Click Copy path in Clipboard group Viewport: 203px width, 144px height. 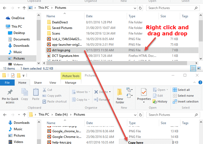coord(52,96)
